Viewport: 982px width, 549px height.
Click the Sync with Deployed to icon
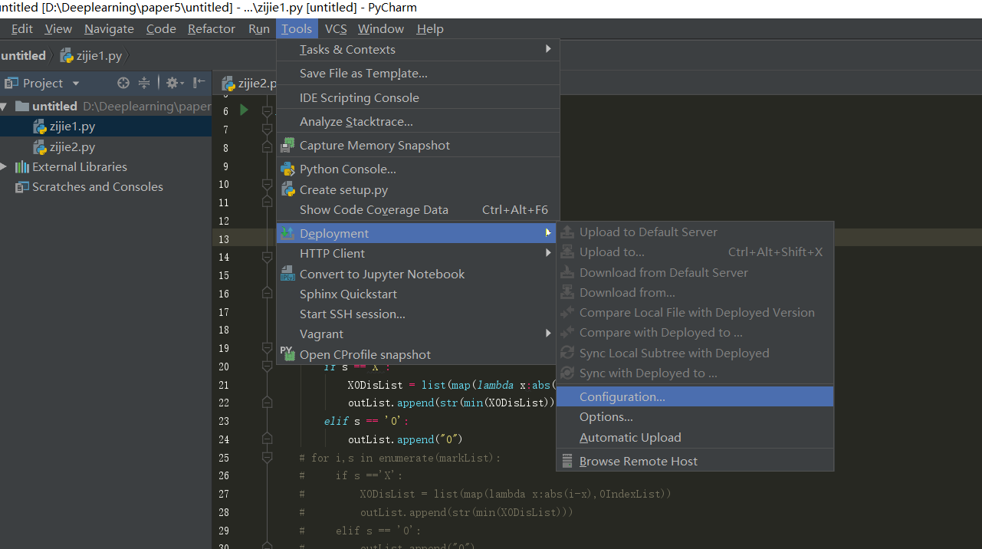(567, 373)
